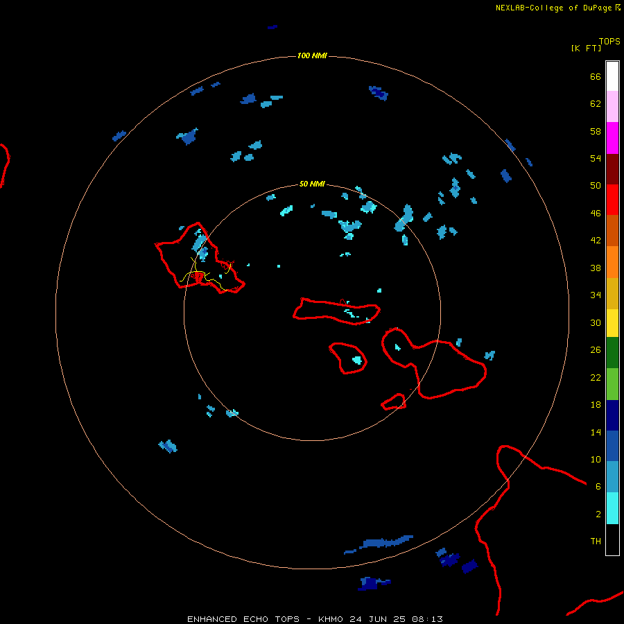Click the 46 value on the legend
The image size is (624, 624).
[x=596, y=213]
